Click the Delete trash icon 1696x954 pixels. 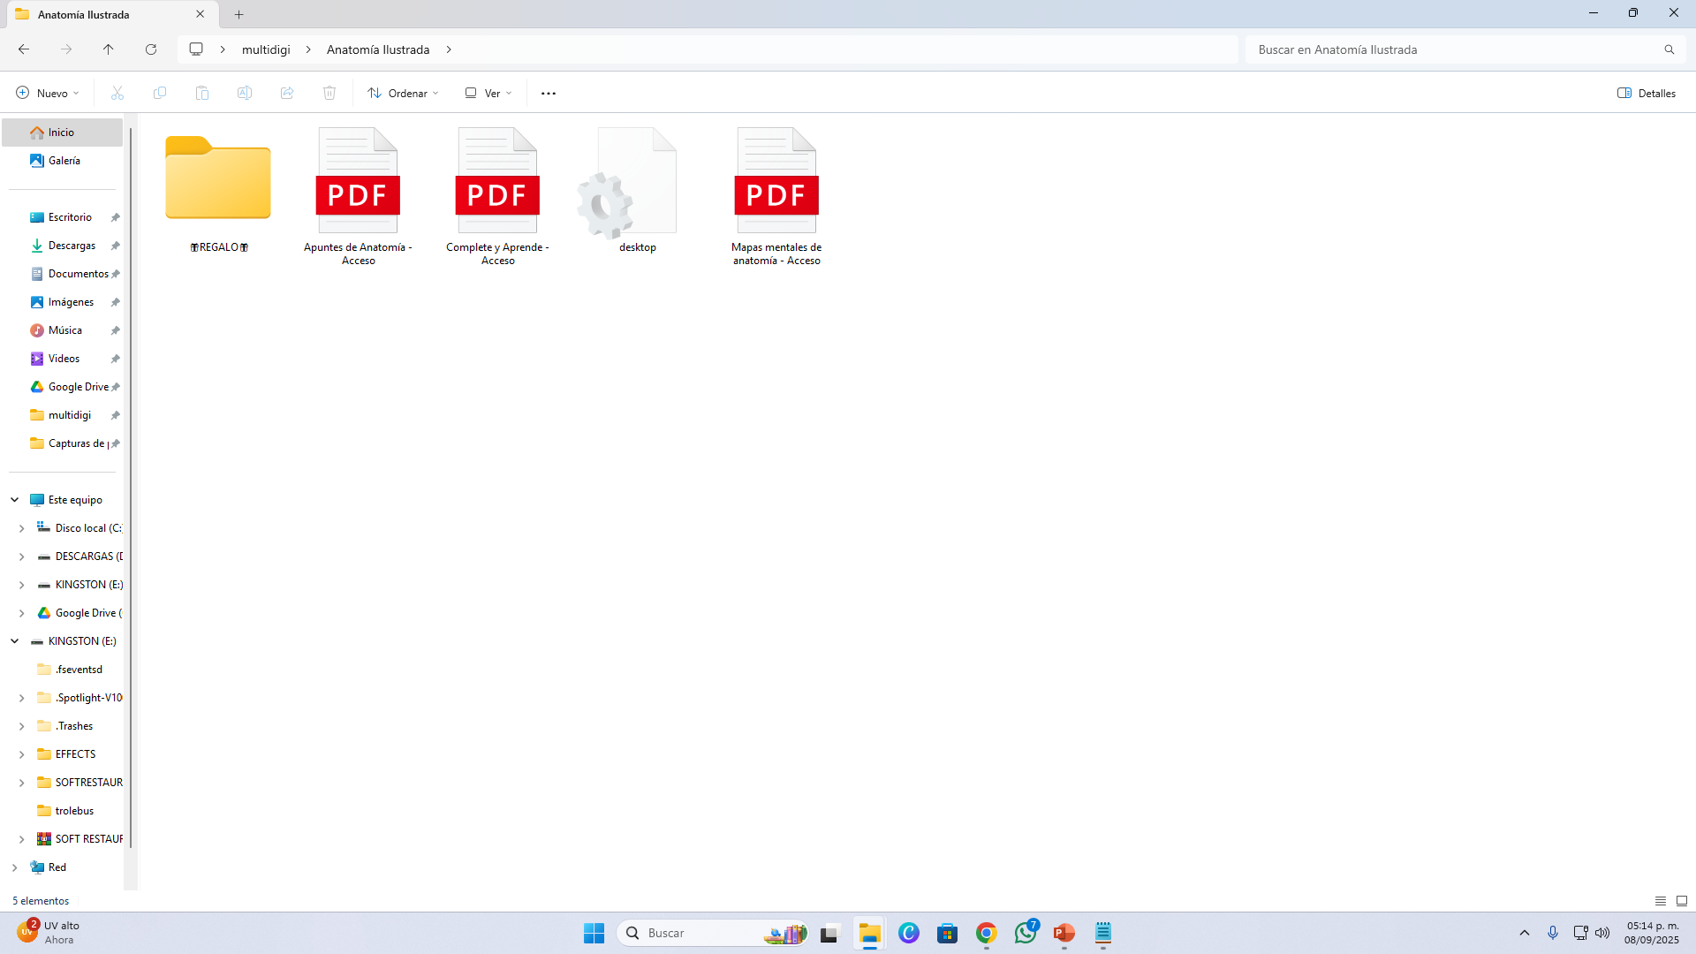click(329, 93)
